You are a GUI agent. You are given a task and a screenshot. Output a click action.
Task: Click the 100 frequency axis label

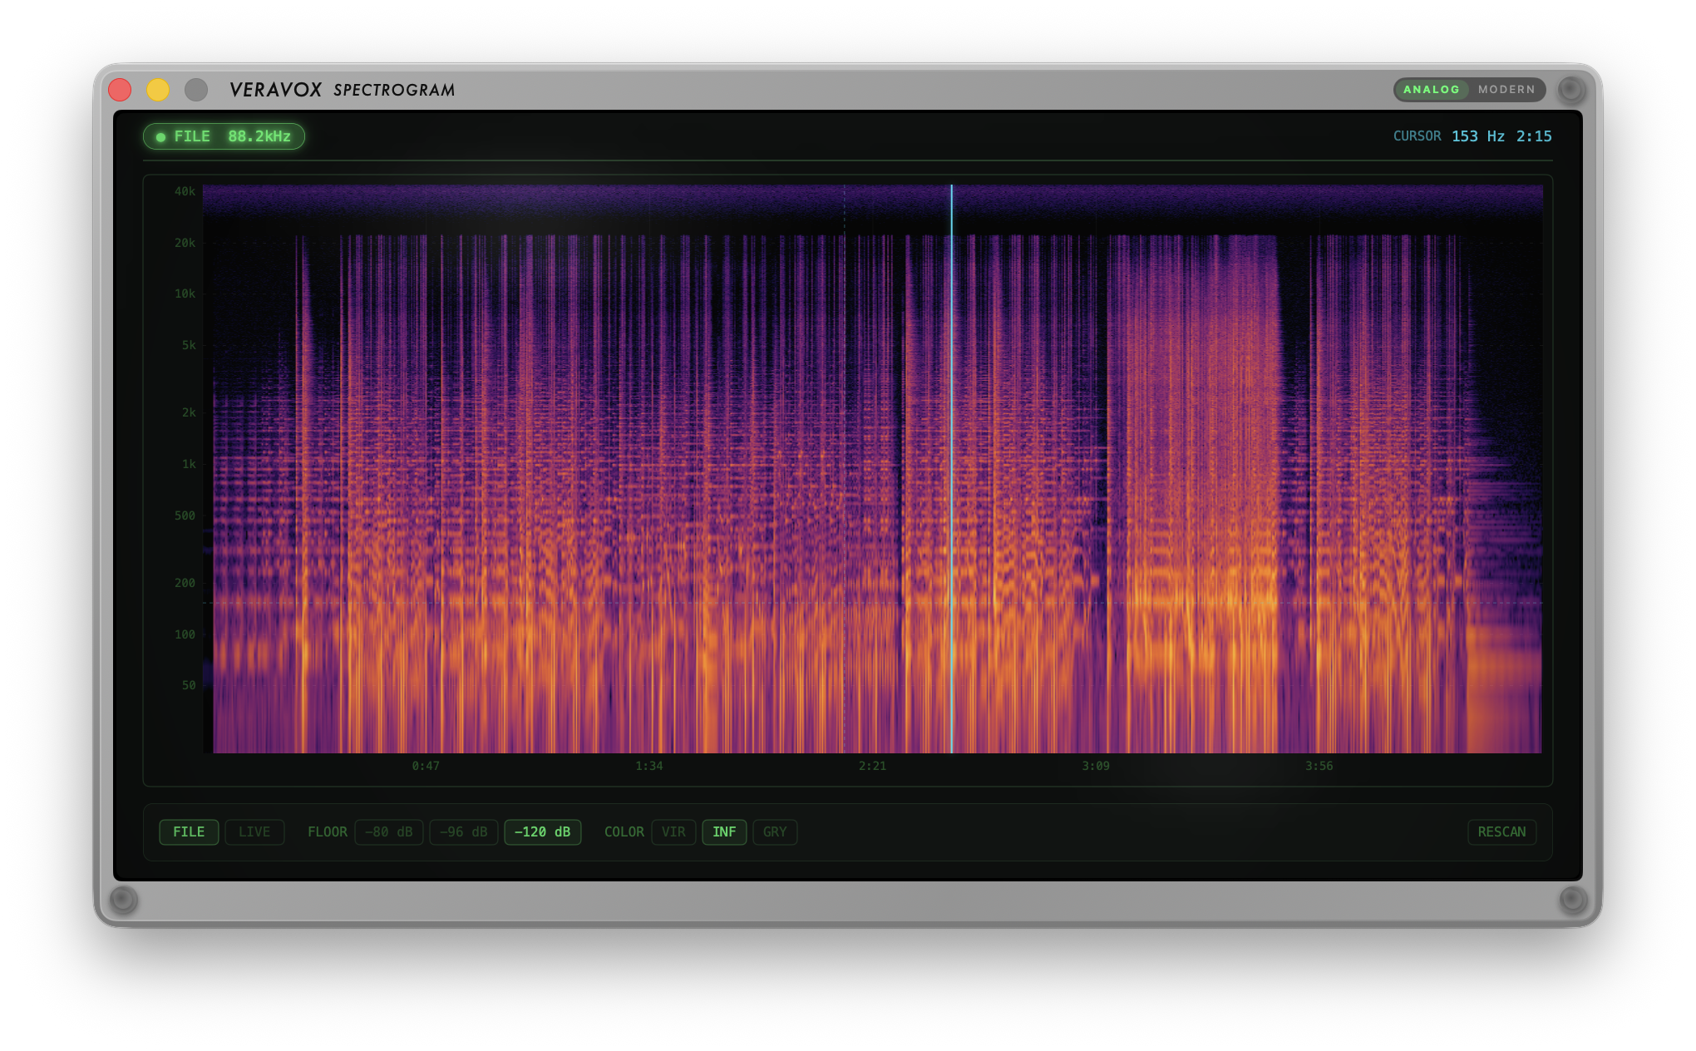coord(185,634)
